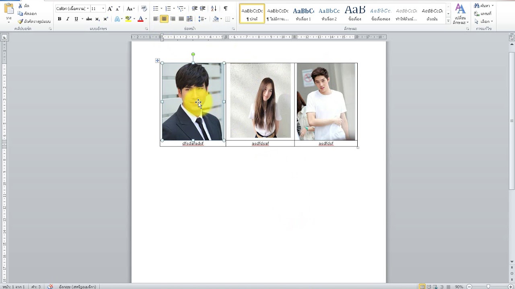Open the line spacing dropdown
The image size is (515, 289).
202,19
